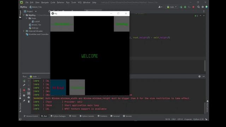Open Problems tool window
Viewport: 226px width, 127px height.
[102, 116]
